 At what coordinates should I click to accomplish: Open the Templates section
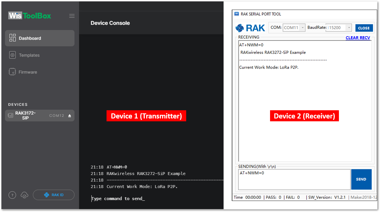pyautogui.click(x=29, y=55)
